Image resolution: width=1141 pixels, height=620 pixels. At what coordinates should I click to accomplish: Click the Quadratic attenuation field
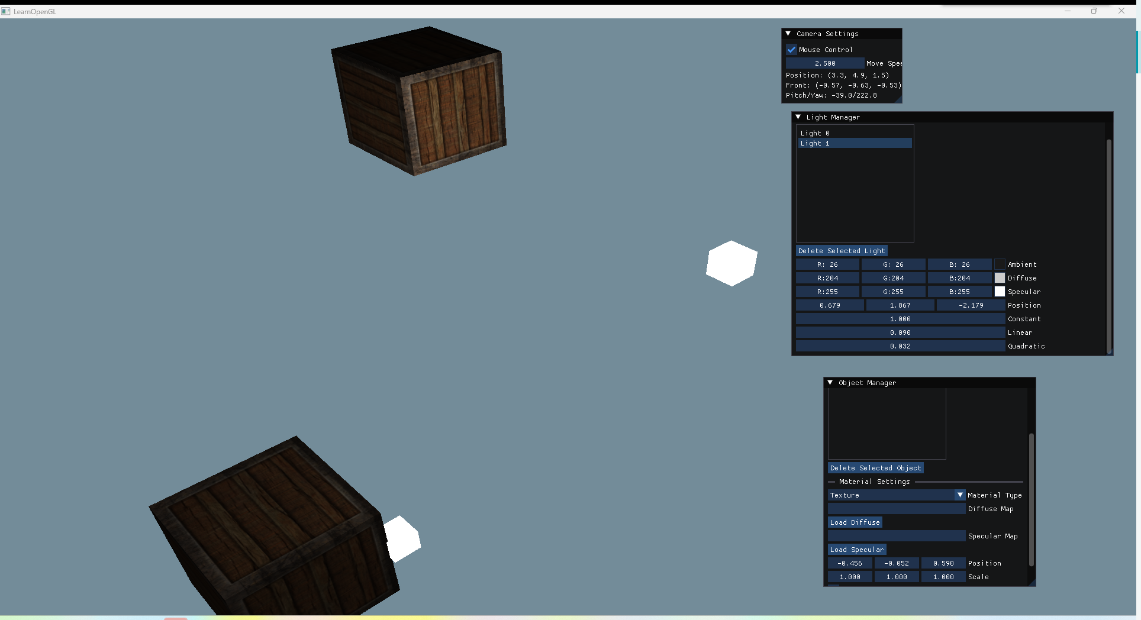click(900, 346)
